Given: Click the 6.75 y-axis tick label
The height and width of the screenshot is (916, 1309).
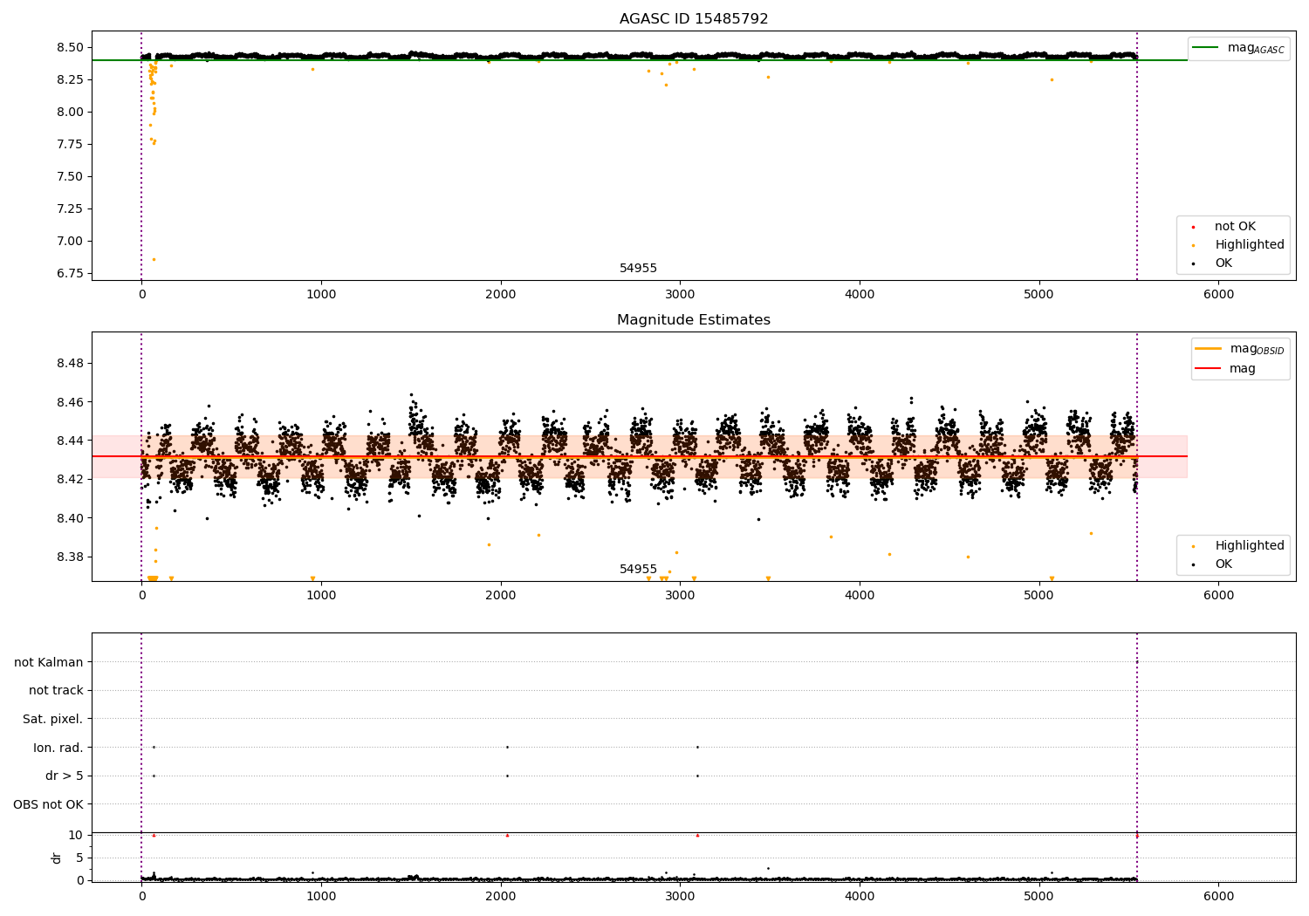Looking at the screenshot, I should tap(70, 273).
